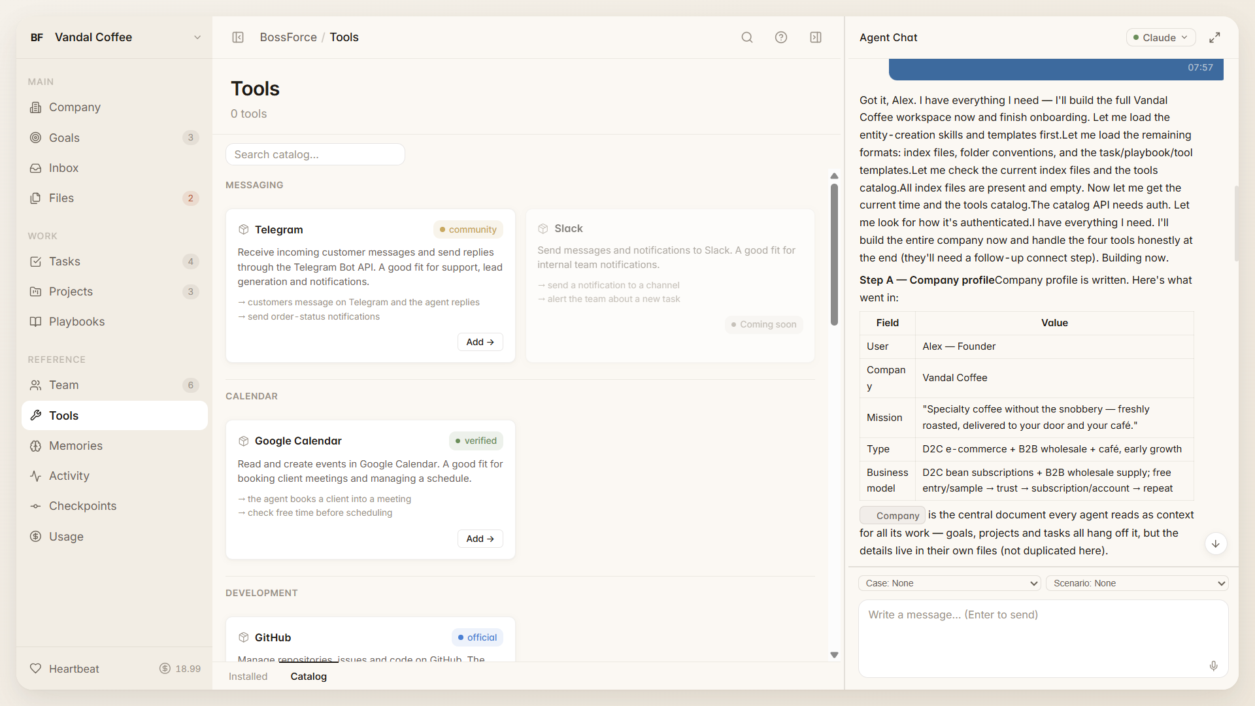Click the Team people icon
This screenshot has height=706, width=1255.
pos(35,385)
